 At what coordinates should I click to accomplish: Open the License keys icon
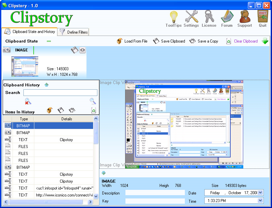209,16
